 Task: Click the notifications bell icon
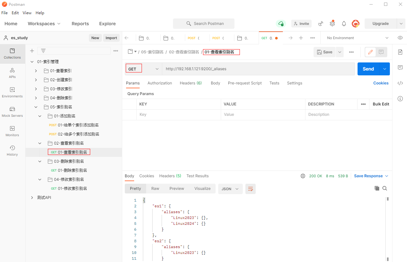point(344,24)
